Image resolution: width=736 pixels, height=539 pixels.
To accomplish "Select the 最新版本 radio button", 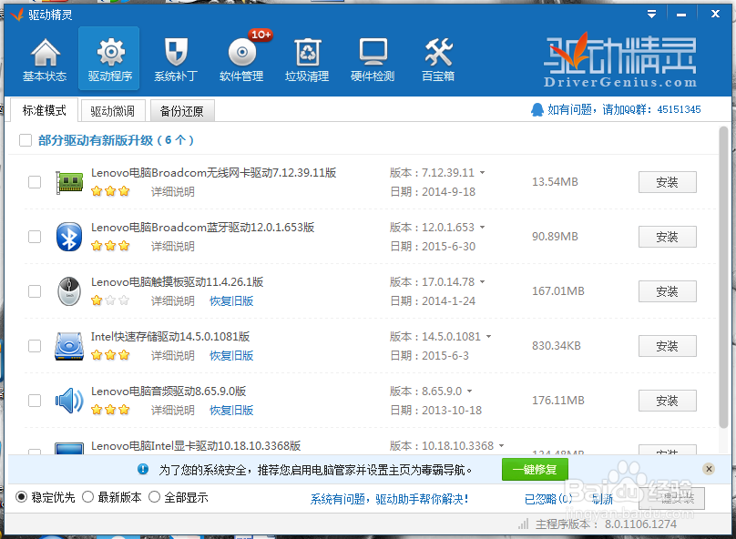I will 87,497.
